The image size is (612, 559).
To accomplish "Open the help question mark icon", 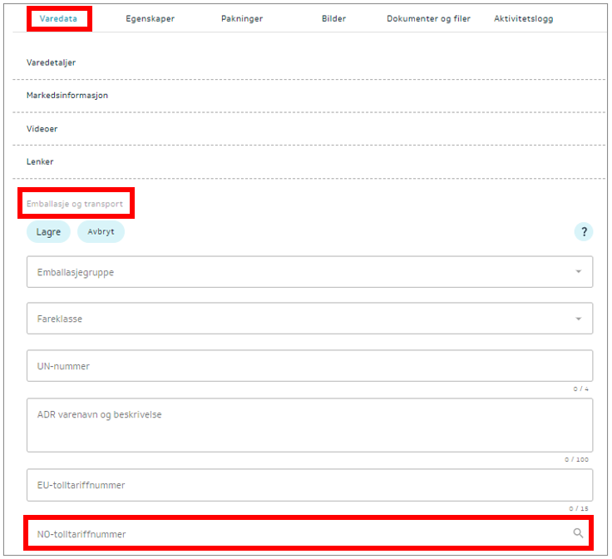I will pyautogui.click(x=584, y=232).
